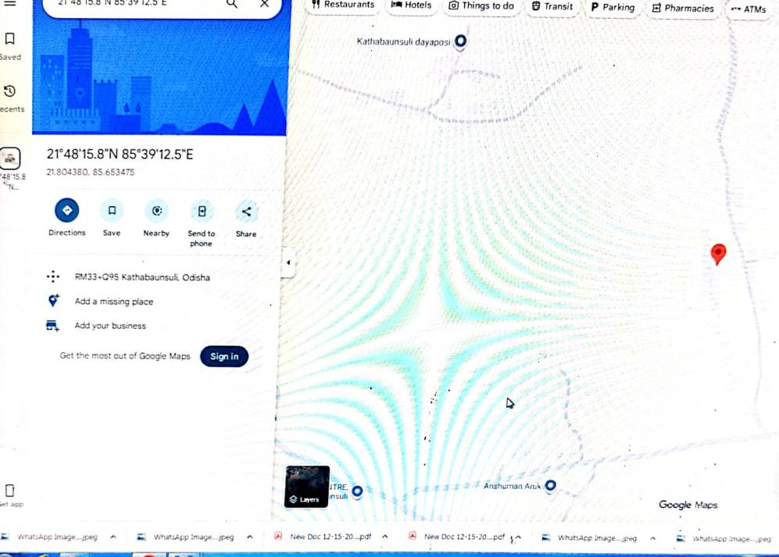Open the Recents sidebar item
The width and height of the screenshot is (779, 557).
click(x=10, y=97)
